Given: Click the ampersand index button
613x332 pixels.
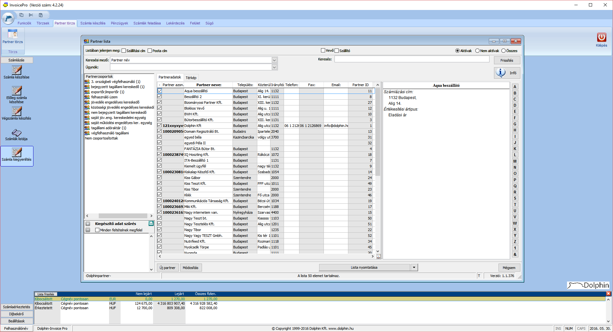Looking at the screenshot, I should tap(515, 255).
